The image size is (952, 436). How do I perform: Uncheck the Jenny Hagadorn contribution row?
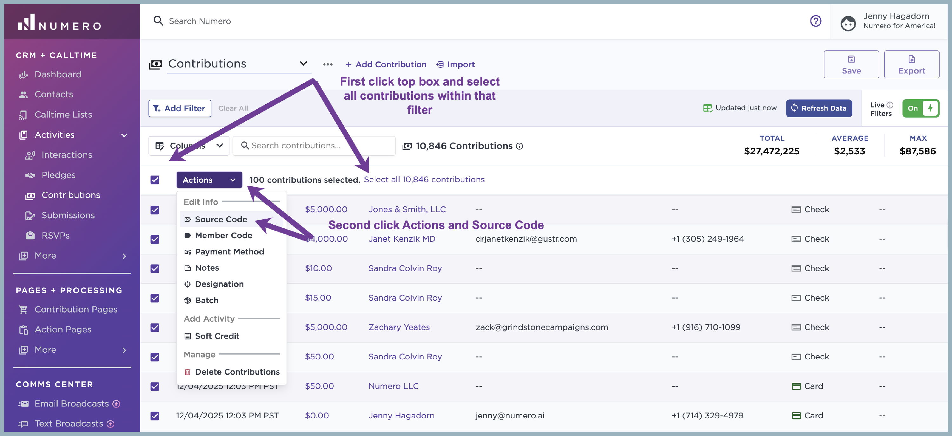pos(155,416)
